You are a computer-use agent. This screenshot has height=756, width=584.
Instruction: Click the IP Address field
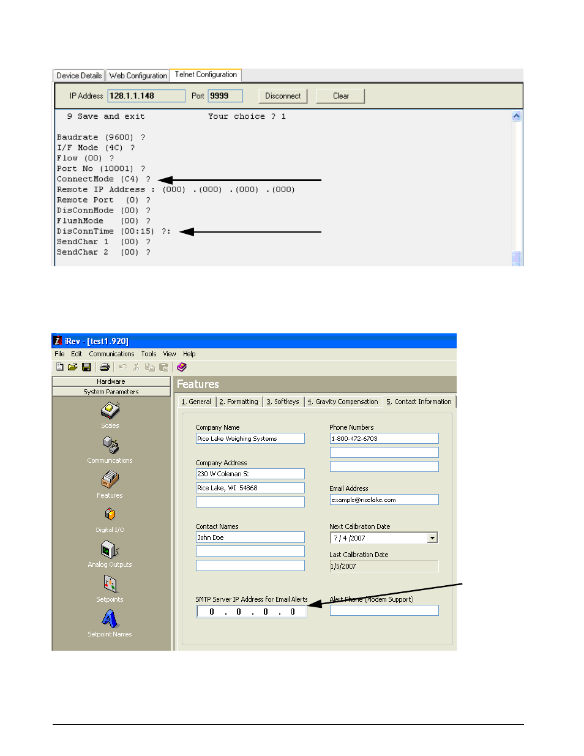(146, 96)
